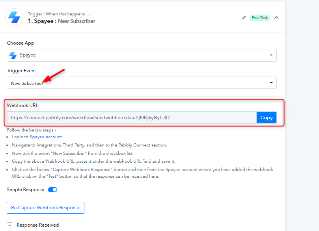Click the Simple Response label
Screen dimensions: 319x231
pyautogui.click(x=25, y=190)
